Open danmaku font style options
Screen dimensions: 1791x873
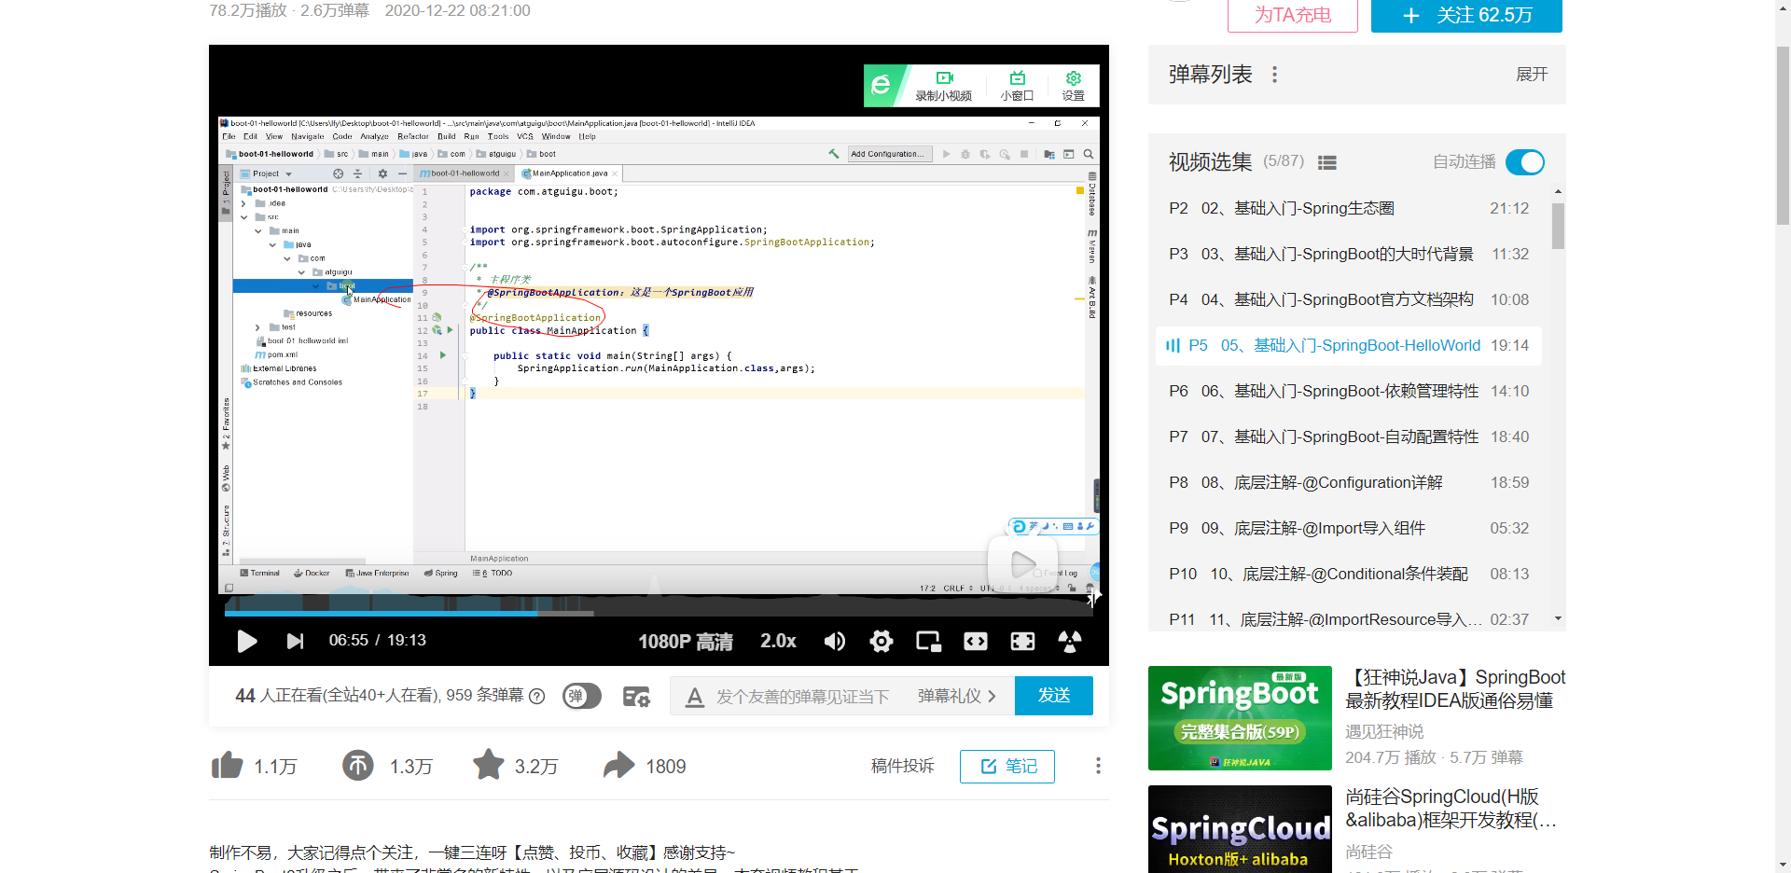point(694,697)
